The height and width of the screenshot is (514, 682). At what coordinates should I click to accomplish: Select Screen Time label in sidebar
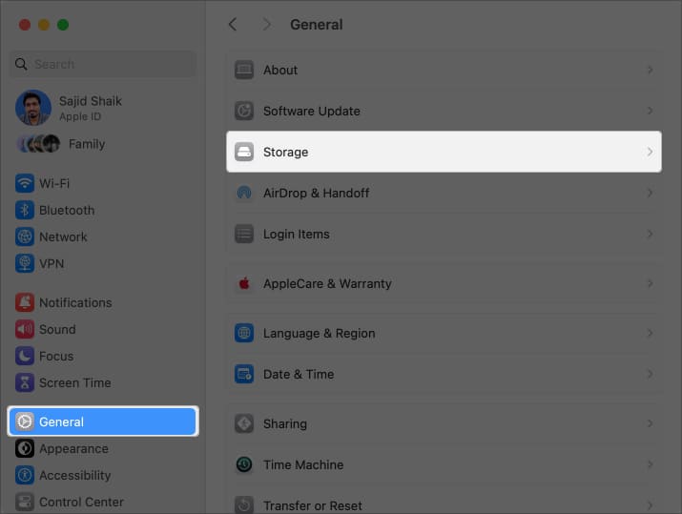pos(75,382)
